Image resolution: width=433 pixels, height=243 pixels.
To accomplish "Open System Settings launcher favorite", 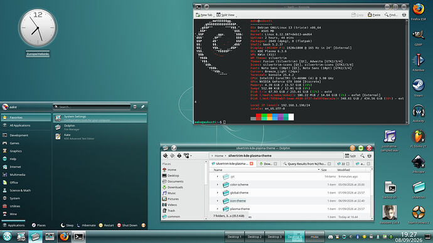I will click(100, 118).
